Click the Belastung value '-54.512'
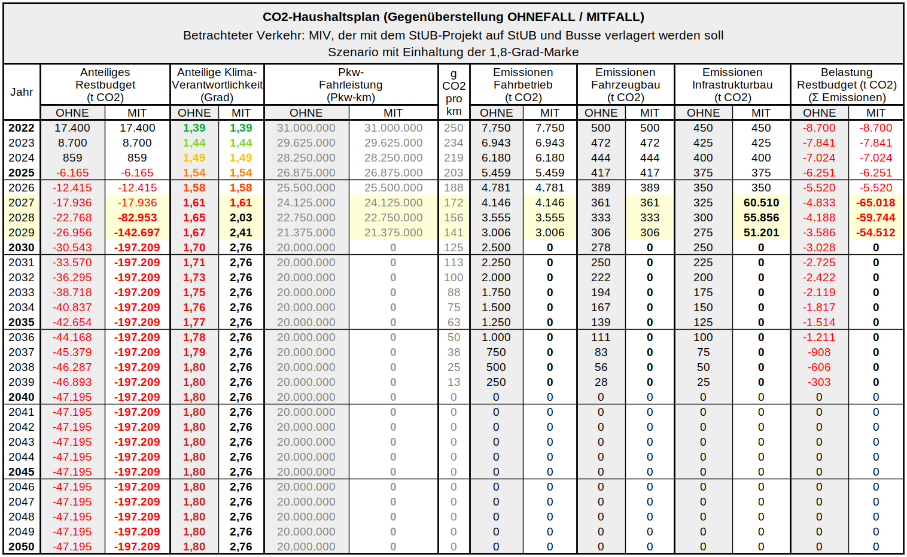The width and height of the screenshot is (907, 557). pyautogui.click(x=876, y=233)
